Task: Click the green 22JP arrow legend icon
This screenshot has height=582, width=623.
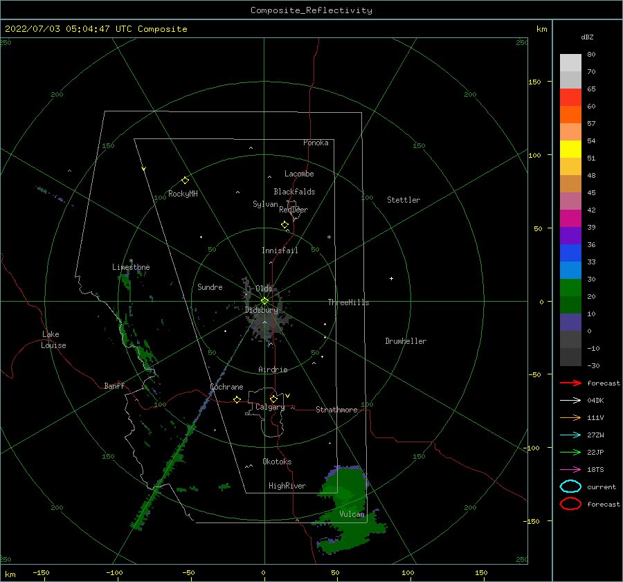Action: pos(570,452)
